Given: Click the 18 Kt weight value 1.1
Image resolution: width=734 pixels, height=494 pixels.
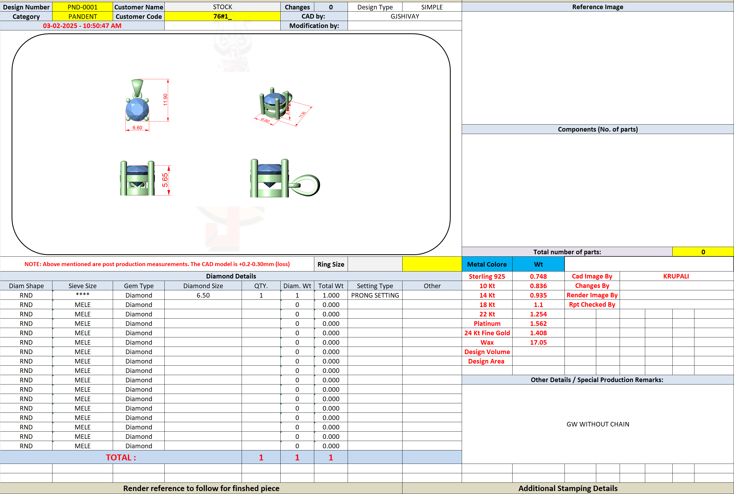Looking at the screenshot, I should click(538, 305).
